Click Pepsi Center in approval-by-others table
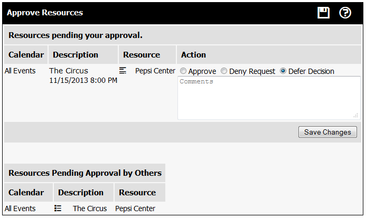366x218 pixels. [x=135, y=208]
